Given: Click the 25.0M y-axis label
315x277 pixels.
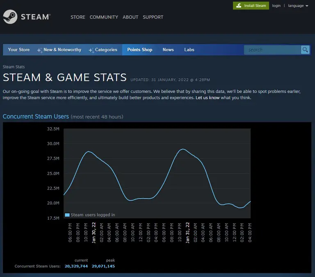Looking at the screenshot, I should [x=53, y=174].
